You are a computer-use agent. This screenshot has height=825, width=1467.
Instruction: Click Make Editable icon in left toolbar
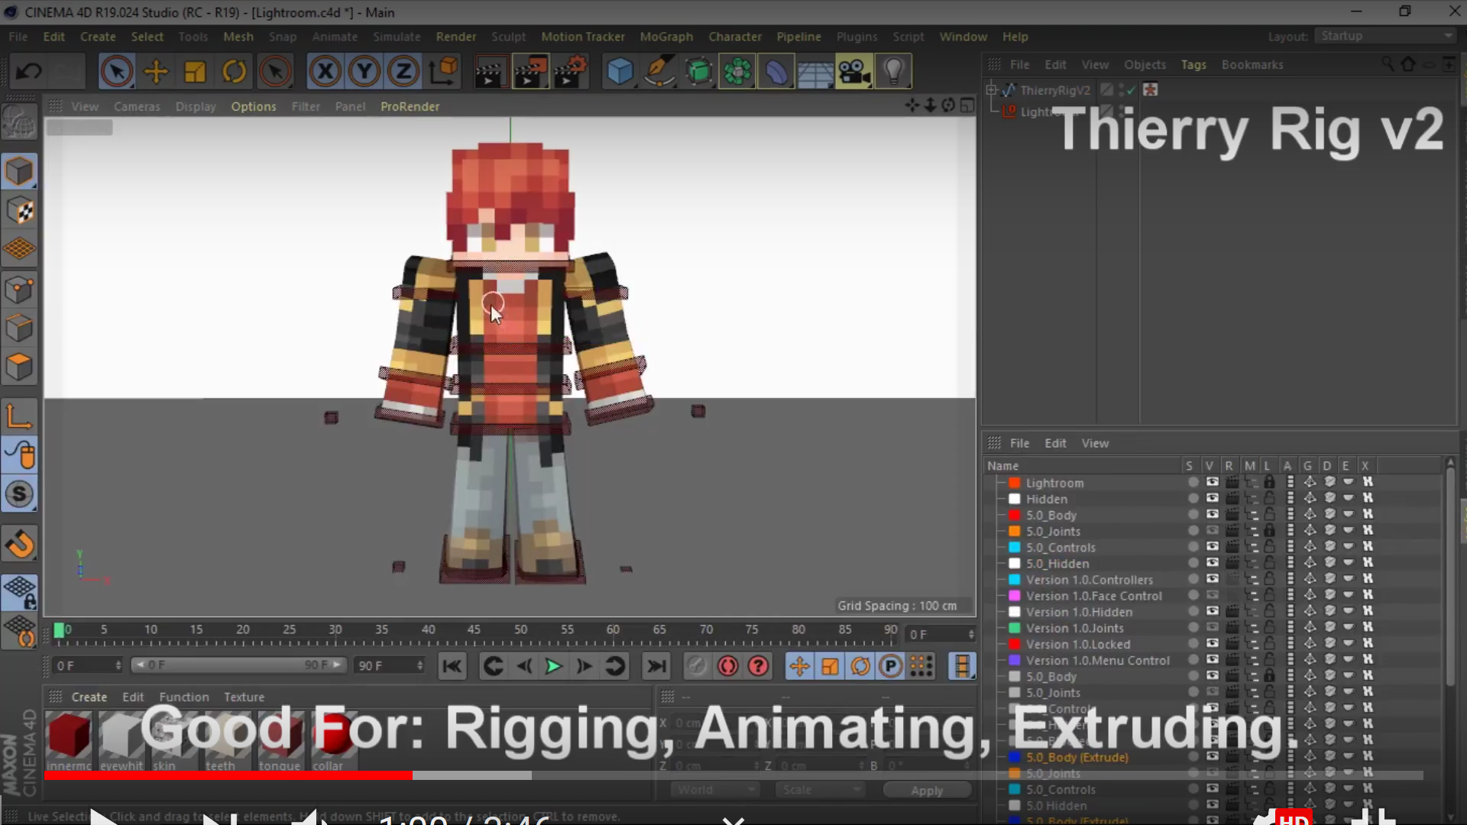pos(20,122)
